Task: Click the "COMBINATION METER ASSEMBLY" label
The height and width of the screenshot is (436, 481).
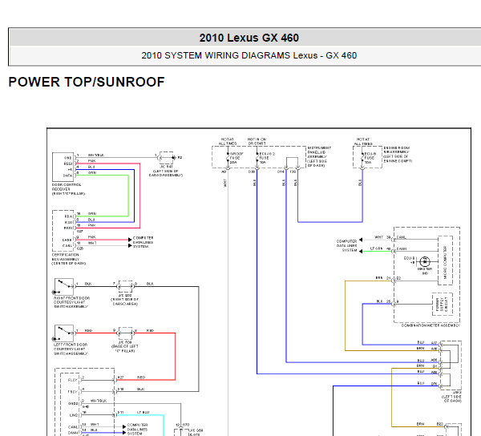Action: pyautogui.click(x=430, y=325)
